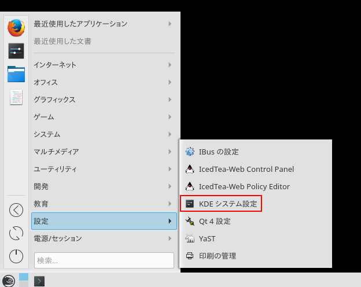Image resolution: width=361 pixels, height=287 pixels.
Task: Open IcedTea-Web Policy Editor entry
Action: [256, 186]
